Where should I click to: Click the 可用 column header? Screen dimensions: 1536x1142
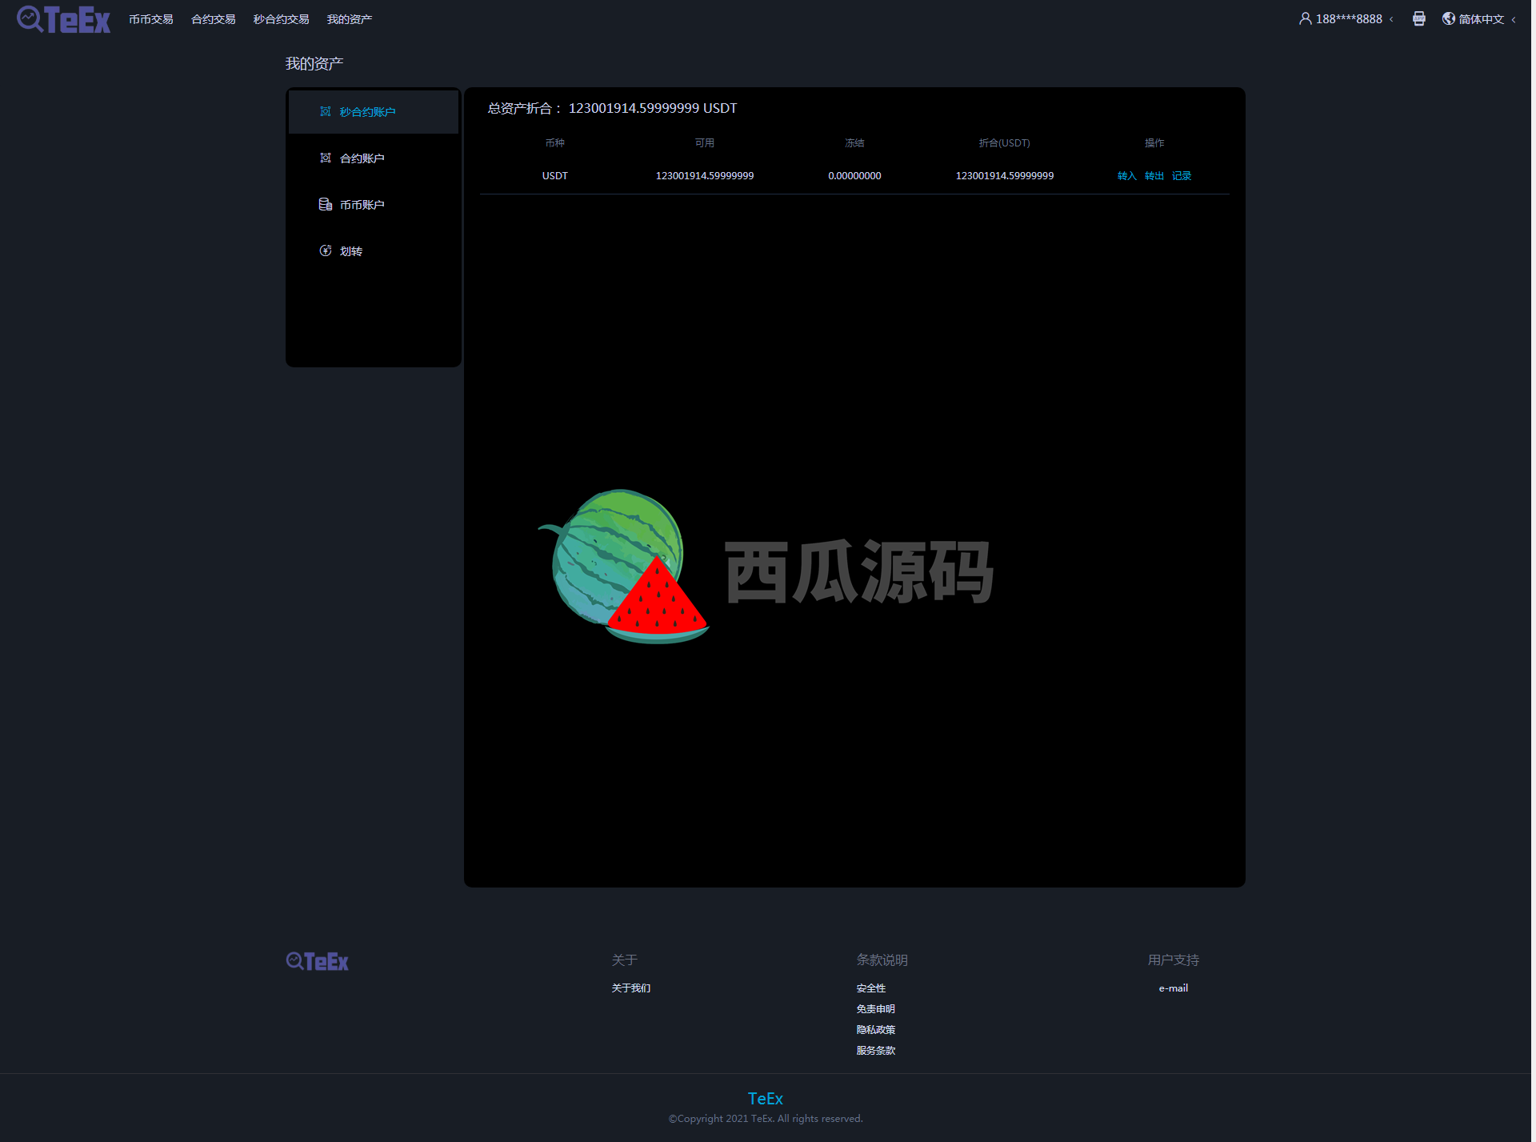coord(705,143)
